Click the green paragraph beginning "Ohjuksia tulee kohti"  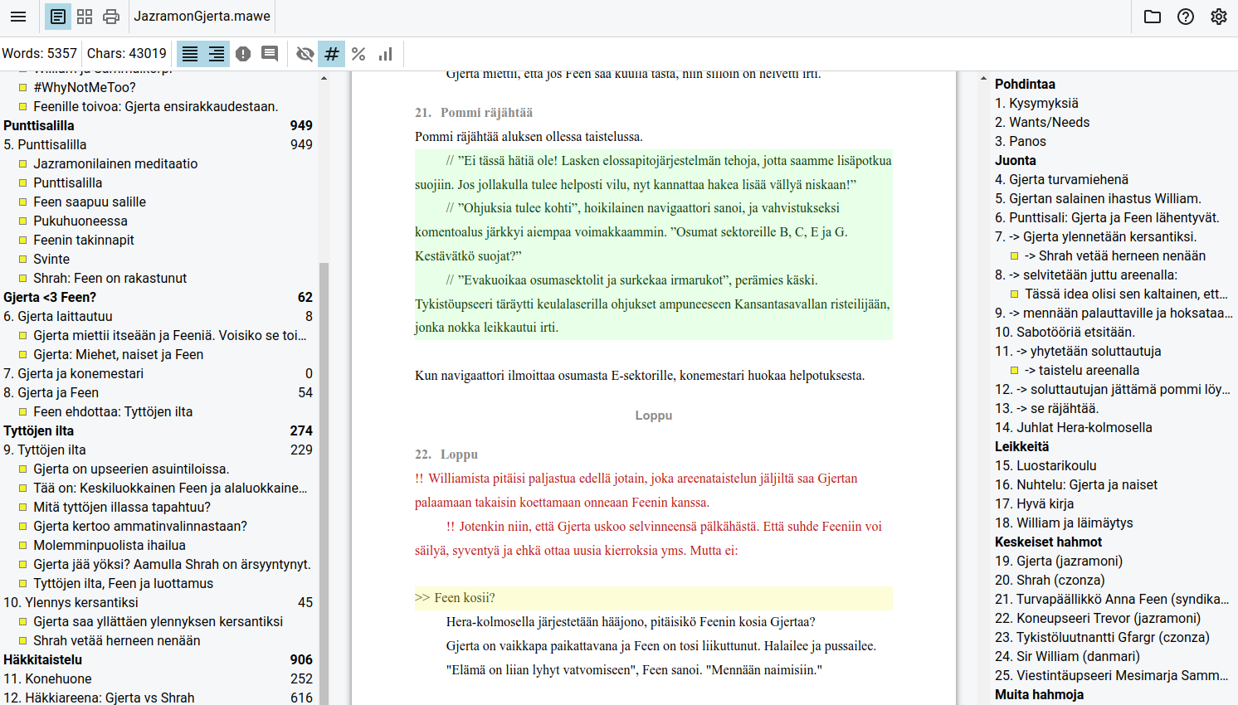pos(654,232)
